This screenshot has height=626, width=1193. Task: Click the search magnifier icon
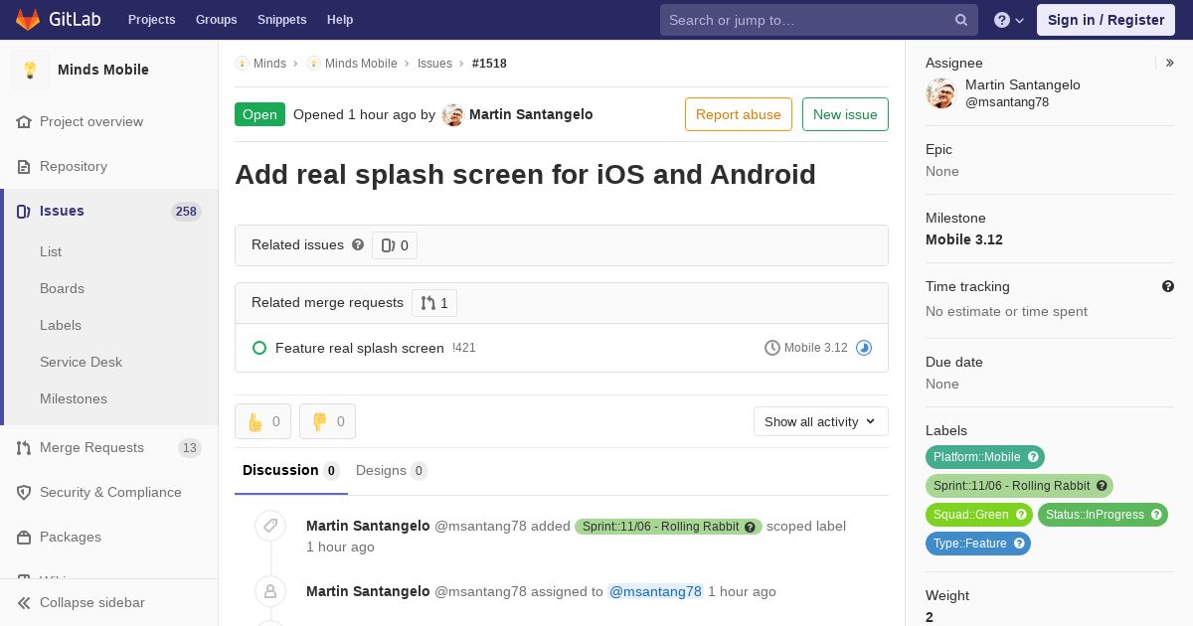(961, 20)
